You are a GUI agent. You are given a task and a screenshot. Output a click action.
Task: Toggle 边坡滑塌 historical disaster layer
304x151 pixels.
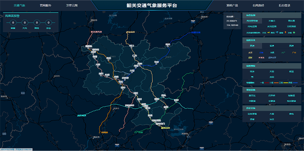tap(252, 114)
